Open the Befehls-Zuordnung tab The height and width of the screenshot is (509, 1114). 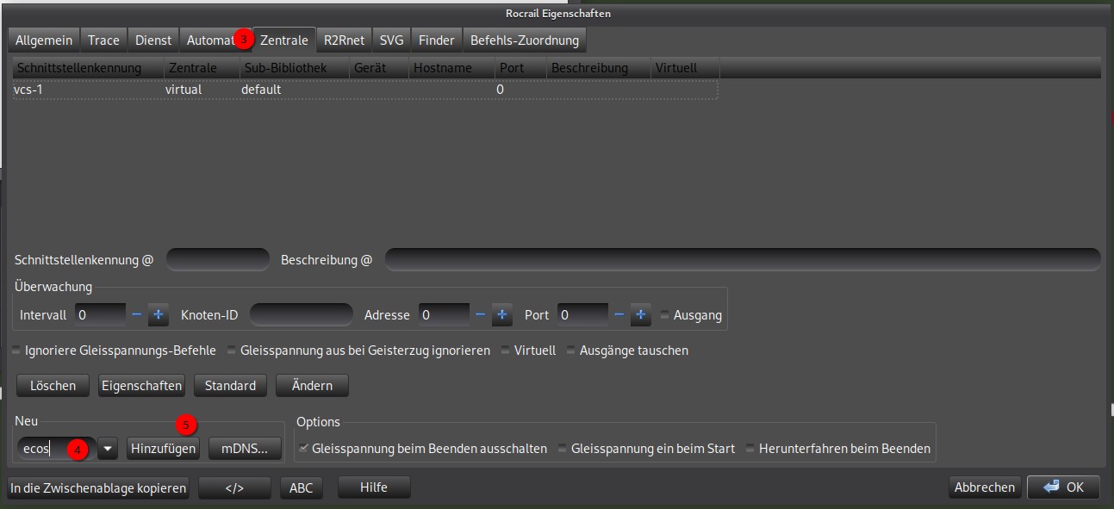coord(525,40)
